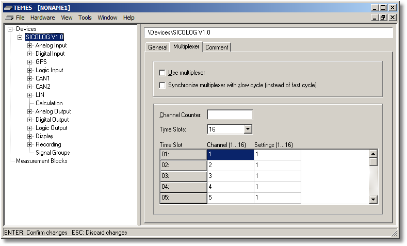Select Measurement Blocks in the tree

pos(42,161)
